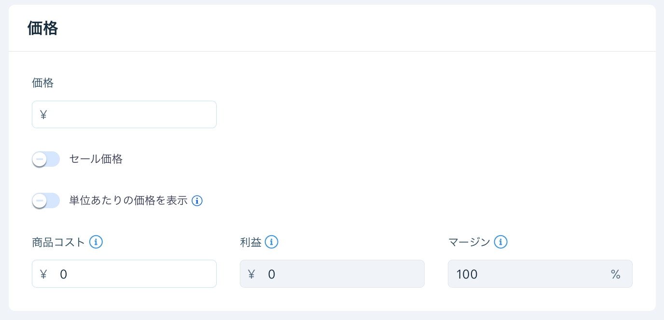Select the 商品コスト input showing 0
The image size is (664, 320).
[x=124, y=274]
